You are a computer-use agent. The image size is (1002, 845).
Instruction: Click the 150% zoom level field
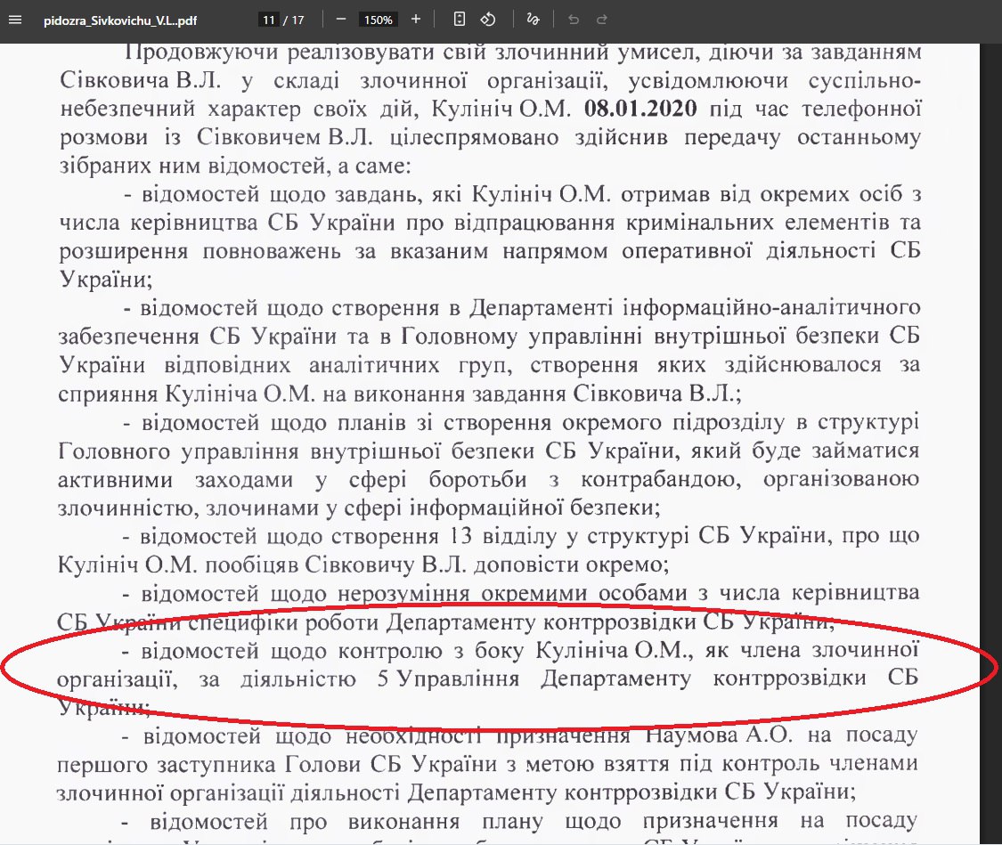pyautogui.click(x=379, y=20)
